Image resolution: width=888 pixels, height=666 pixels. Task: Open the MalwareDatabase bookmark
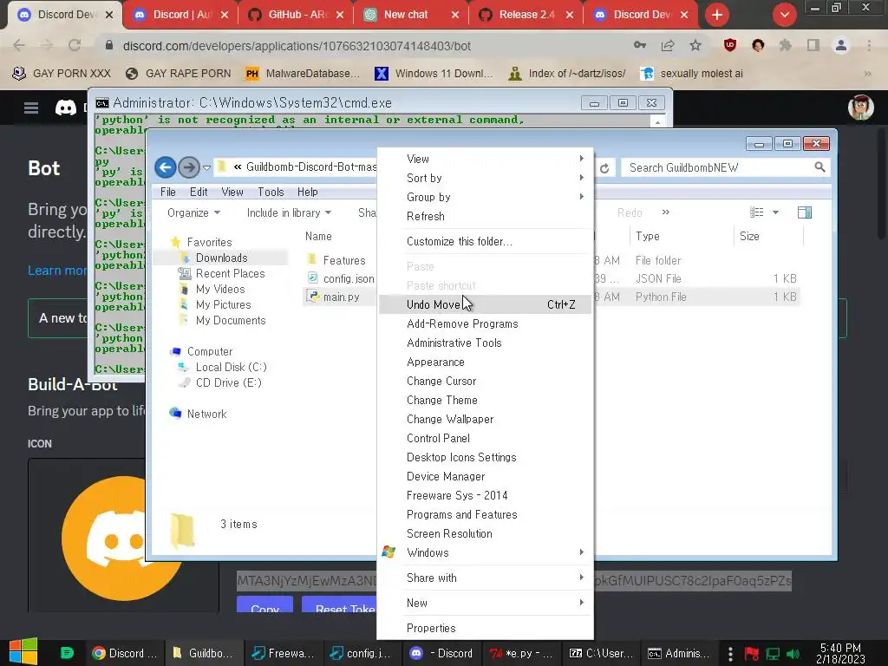click(303, 74)
